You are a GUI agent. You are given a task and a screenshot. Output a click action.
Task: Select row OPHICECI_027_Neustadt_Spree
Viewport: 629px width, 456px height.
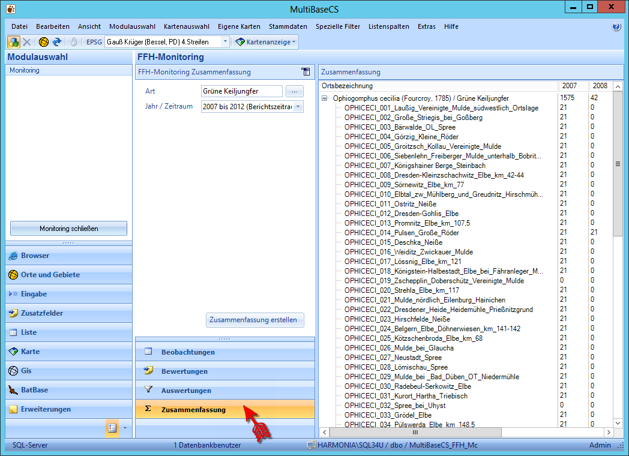coord(393,358)
